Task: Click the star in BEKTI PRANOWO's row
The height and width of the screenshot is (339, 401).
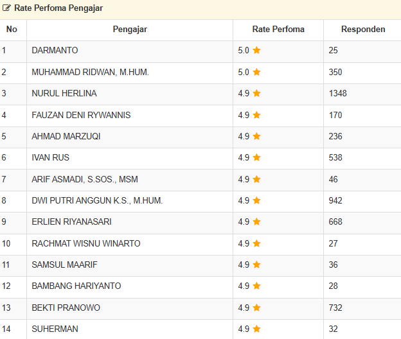Action: [256, 308]
